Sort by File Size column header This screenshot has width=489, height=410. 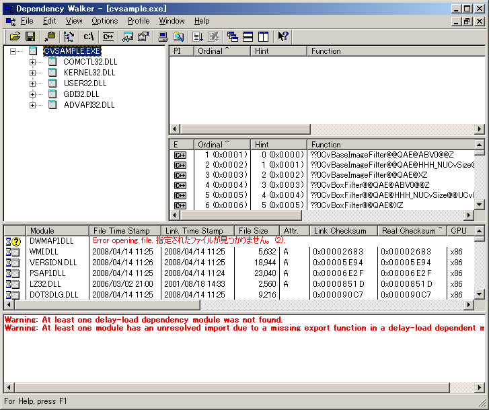[x=258, y=231]
